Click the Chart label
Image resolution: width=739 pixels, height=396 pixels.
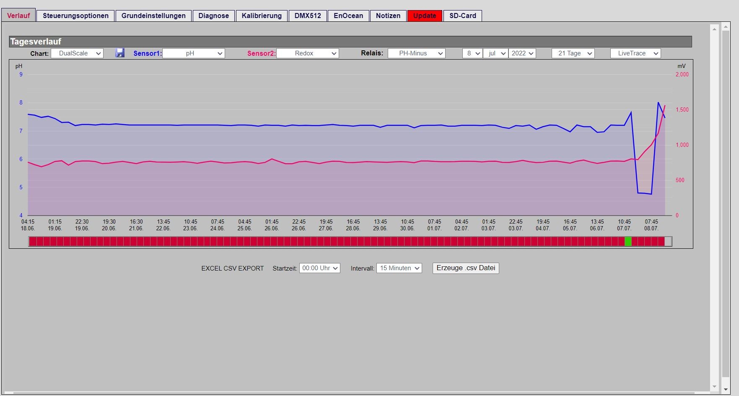39,54
